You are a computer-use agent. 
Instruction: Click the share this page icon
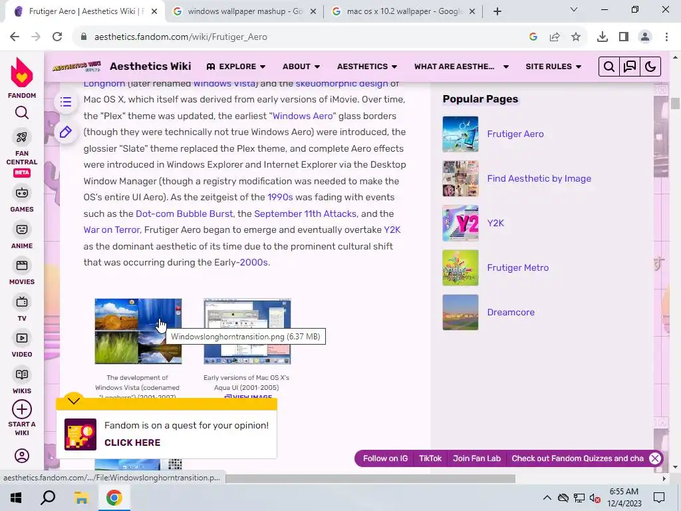click(554, 37)
